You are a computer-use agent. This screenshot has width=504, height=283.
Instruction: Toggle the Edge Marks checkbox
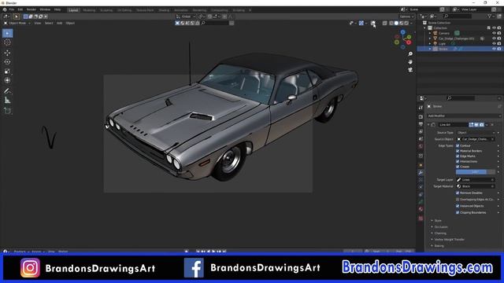458,156
